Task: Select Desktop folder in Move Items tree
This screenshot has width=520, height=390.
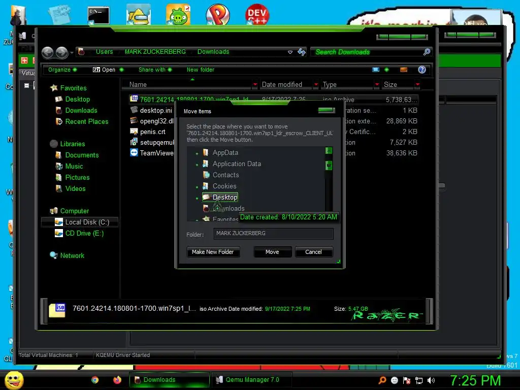Action: [220, 197]
